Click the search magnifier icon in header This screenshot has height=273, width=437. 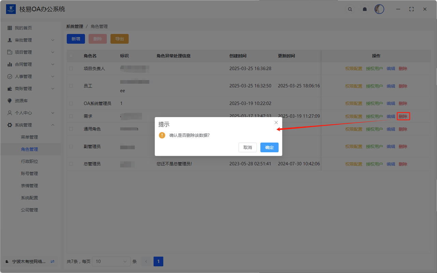[x=350, y=9]
